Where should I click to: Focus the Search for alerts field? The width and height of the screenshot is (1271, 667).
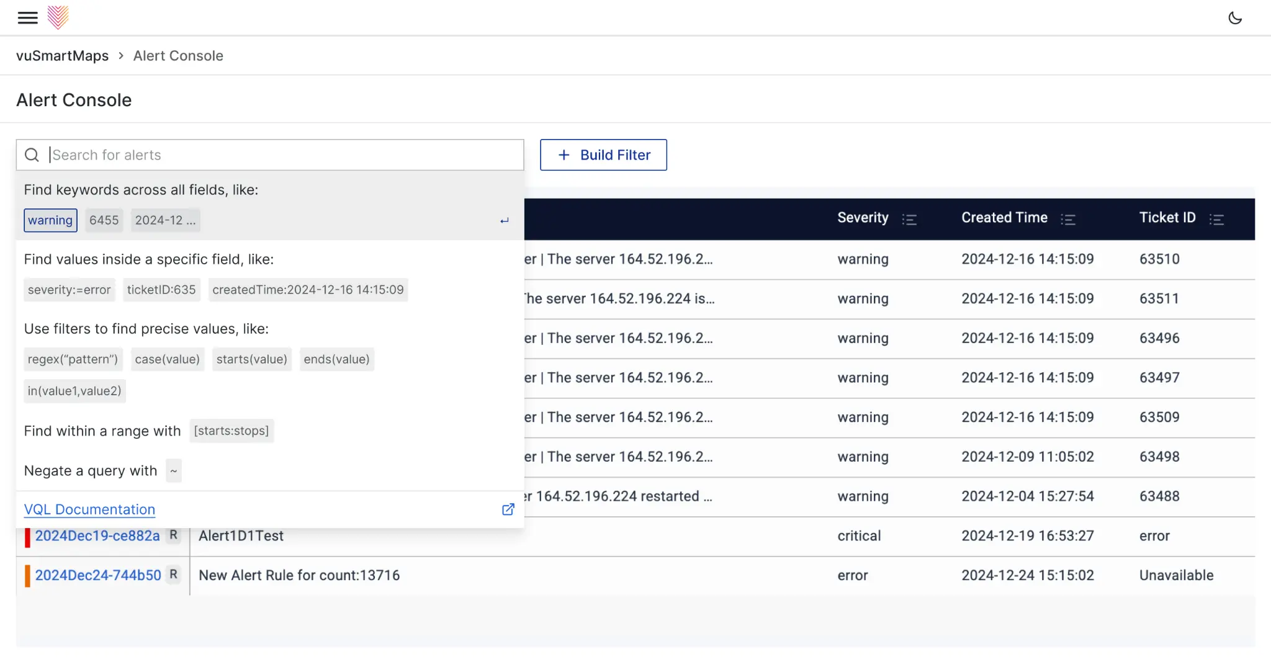point(270,154)
